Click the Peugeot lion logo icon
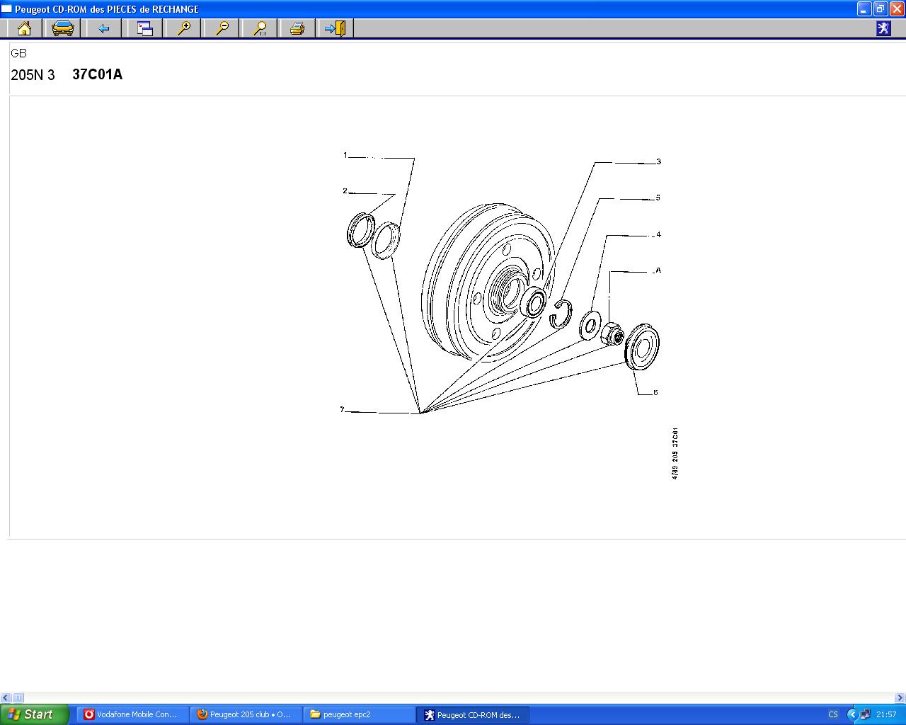906x725 pixels. tap(883, 28)
